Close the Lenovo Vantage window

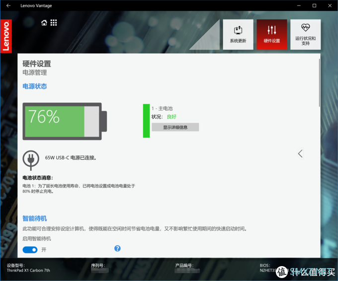point(330,5)
